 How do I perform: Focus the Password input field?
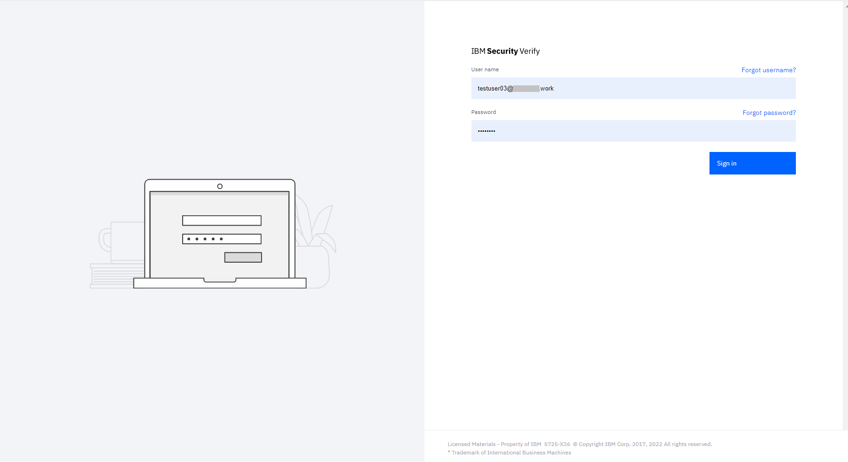pos(633,131)
